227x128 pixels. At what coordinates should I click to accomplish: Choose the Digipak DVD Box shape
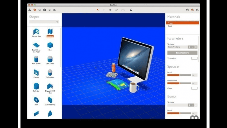coord(50,89)
